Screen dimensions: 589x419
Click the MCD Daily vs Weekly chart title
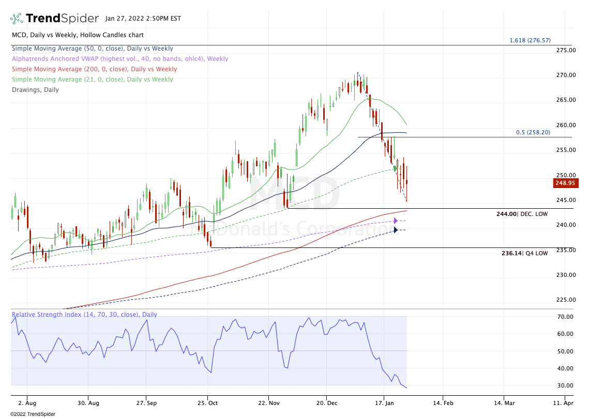pos(78,35)
